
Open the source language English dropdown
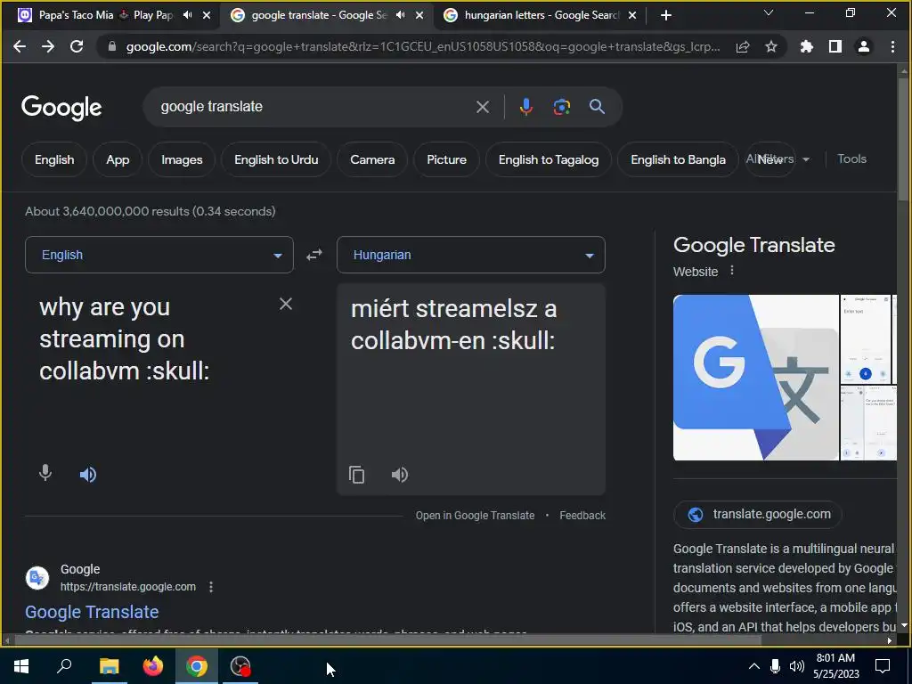click(159, 255)
